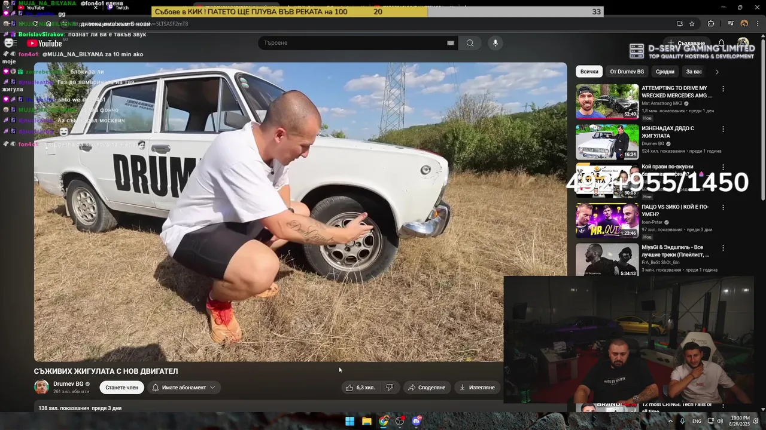Open options menu for MiyaGi & Эндшпиль video
766x430 pixels.
[723, 248]
